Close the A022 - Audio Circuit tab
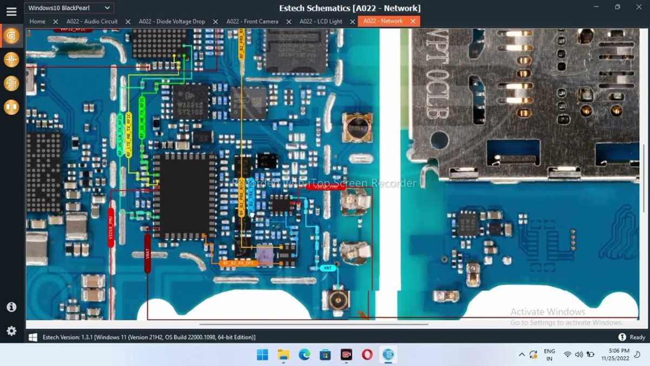Screen dimensions: 650x366 point(128,22)
